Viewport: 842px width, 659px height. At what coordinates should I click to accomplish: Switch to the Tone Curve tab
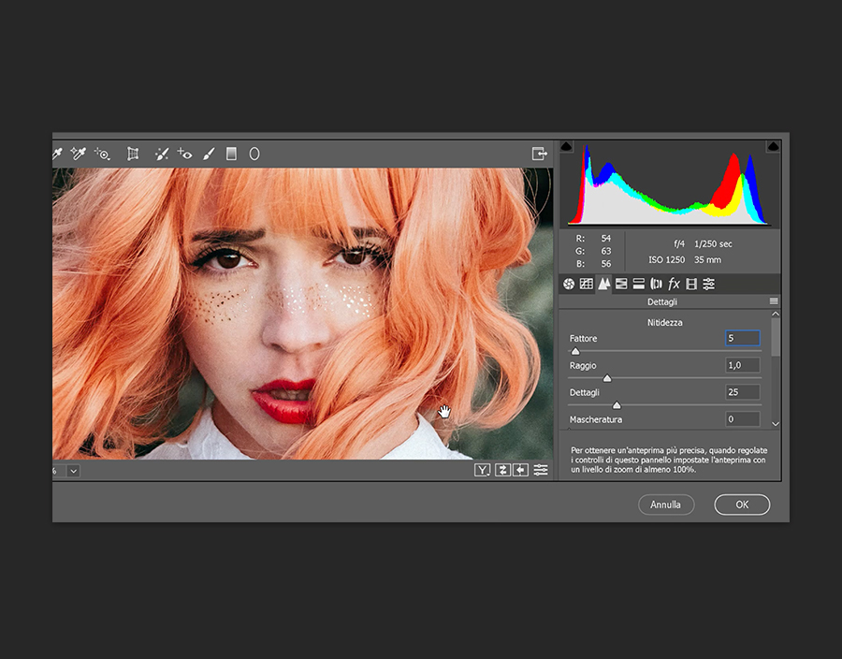pos(587,284)
